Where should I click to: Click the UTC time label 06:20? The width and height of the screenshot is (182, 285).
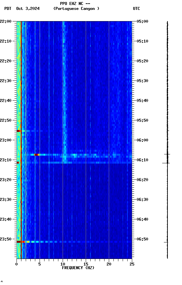pyautogui.click(x=142, y=180)
